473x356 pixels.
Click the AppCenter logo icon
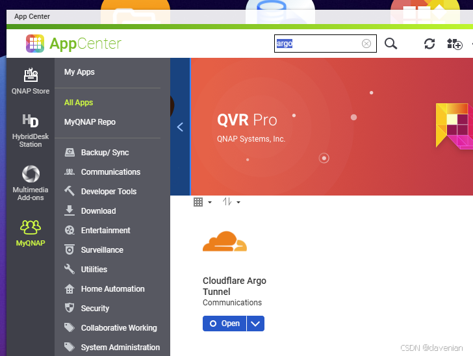click(35, 44)
